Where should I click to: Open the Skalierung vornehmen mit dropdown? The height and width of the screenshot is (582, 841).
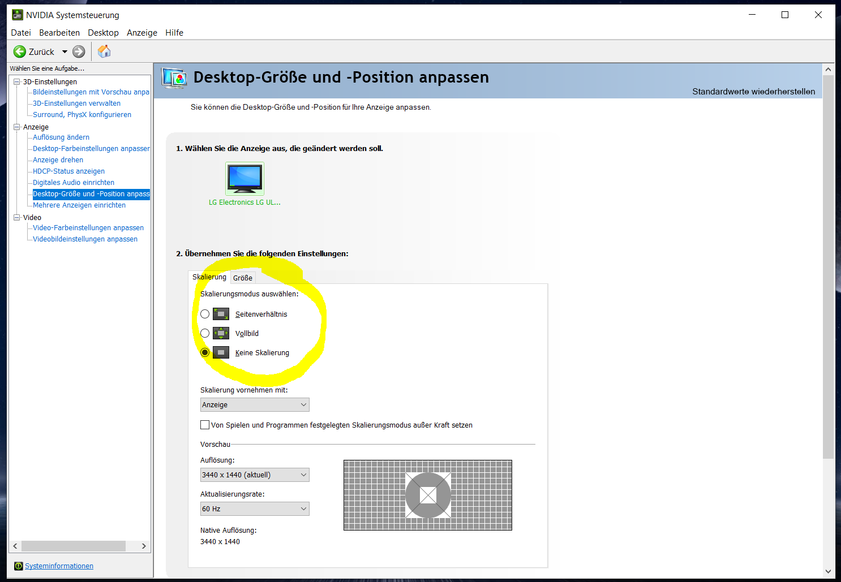click(255, 404)
